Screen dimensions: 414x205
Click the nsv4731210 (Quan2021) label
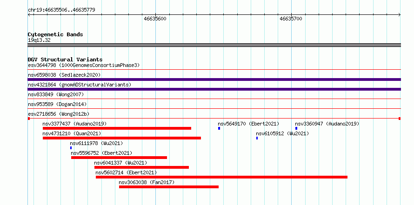point(72,133)
